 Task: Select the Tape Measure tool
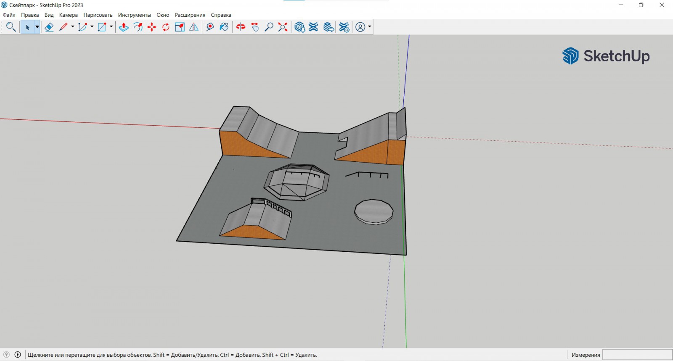(210, 27)
